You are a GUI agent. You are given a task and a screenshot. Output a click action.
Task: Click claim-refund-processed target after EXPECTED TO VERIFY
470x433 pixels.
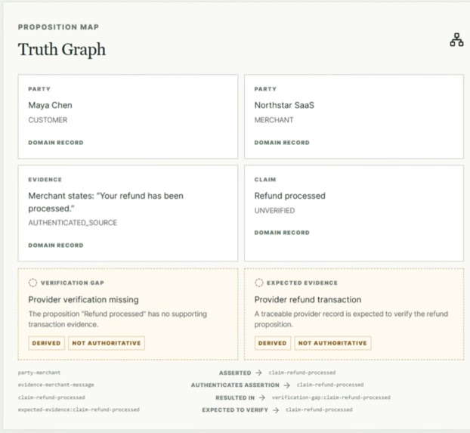point(319,410)
